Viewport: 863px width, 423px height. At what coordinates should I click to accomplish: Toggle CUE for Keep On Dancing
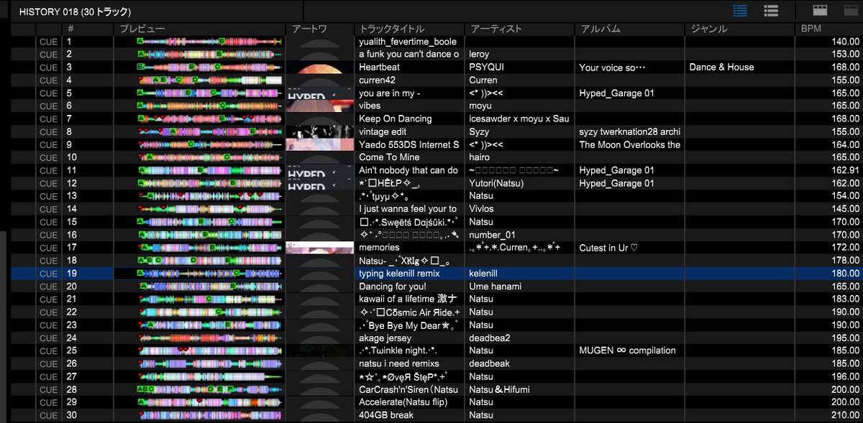click(x=47, y=118)
